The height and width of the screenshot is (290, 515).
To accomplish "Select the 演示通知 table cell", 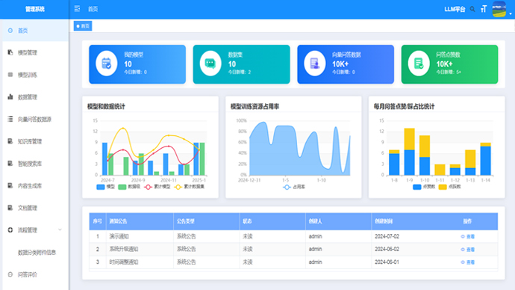I will 140,236.
